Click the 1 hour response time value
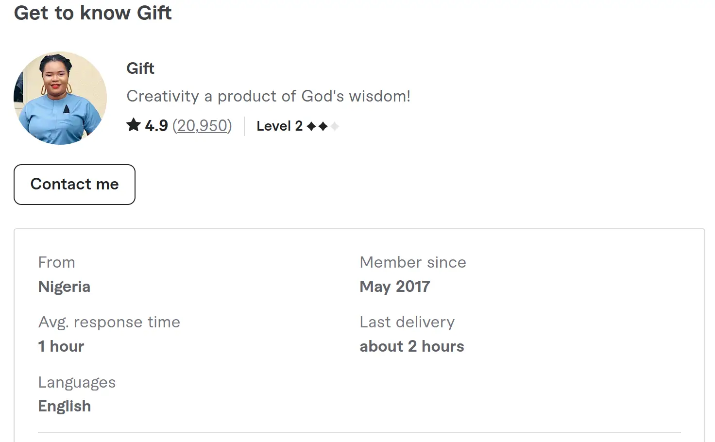This screenshot has width=715, height=442. point(61,346)
